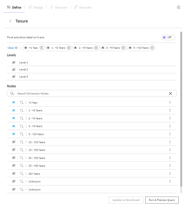Click exclude icon for 10 - <15 Years
The image size is (184, 206).
coord(22,142)
